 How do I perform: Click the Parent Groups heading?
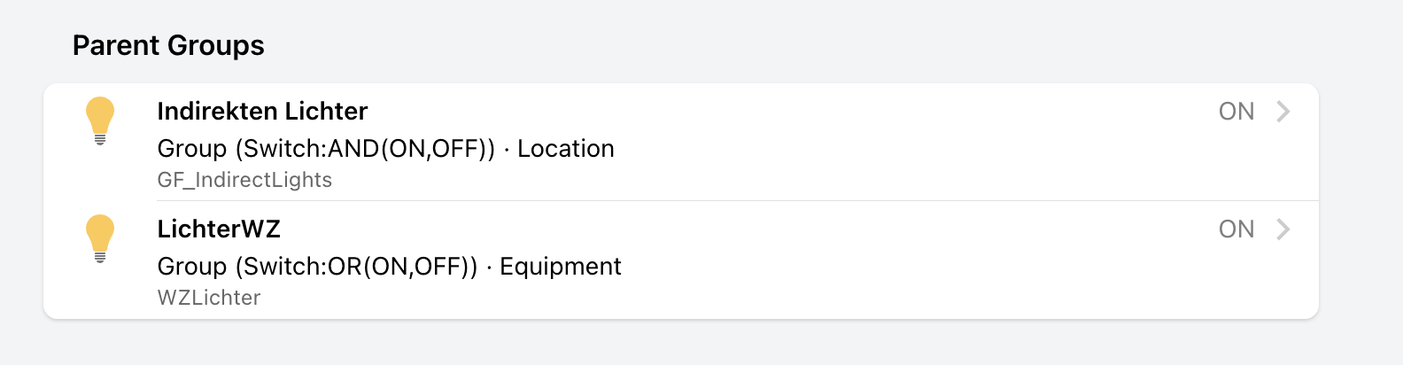pos(168,45)
